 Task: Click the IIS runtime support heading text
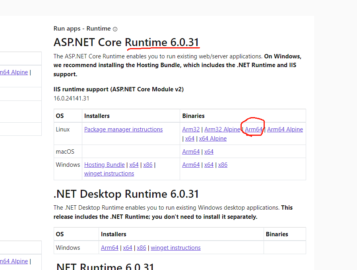tap(118, 89)
